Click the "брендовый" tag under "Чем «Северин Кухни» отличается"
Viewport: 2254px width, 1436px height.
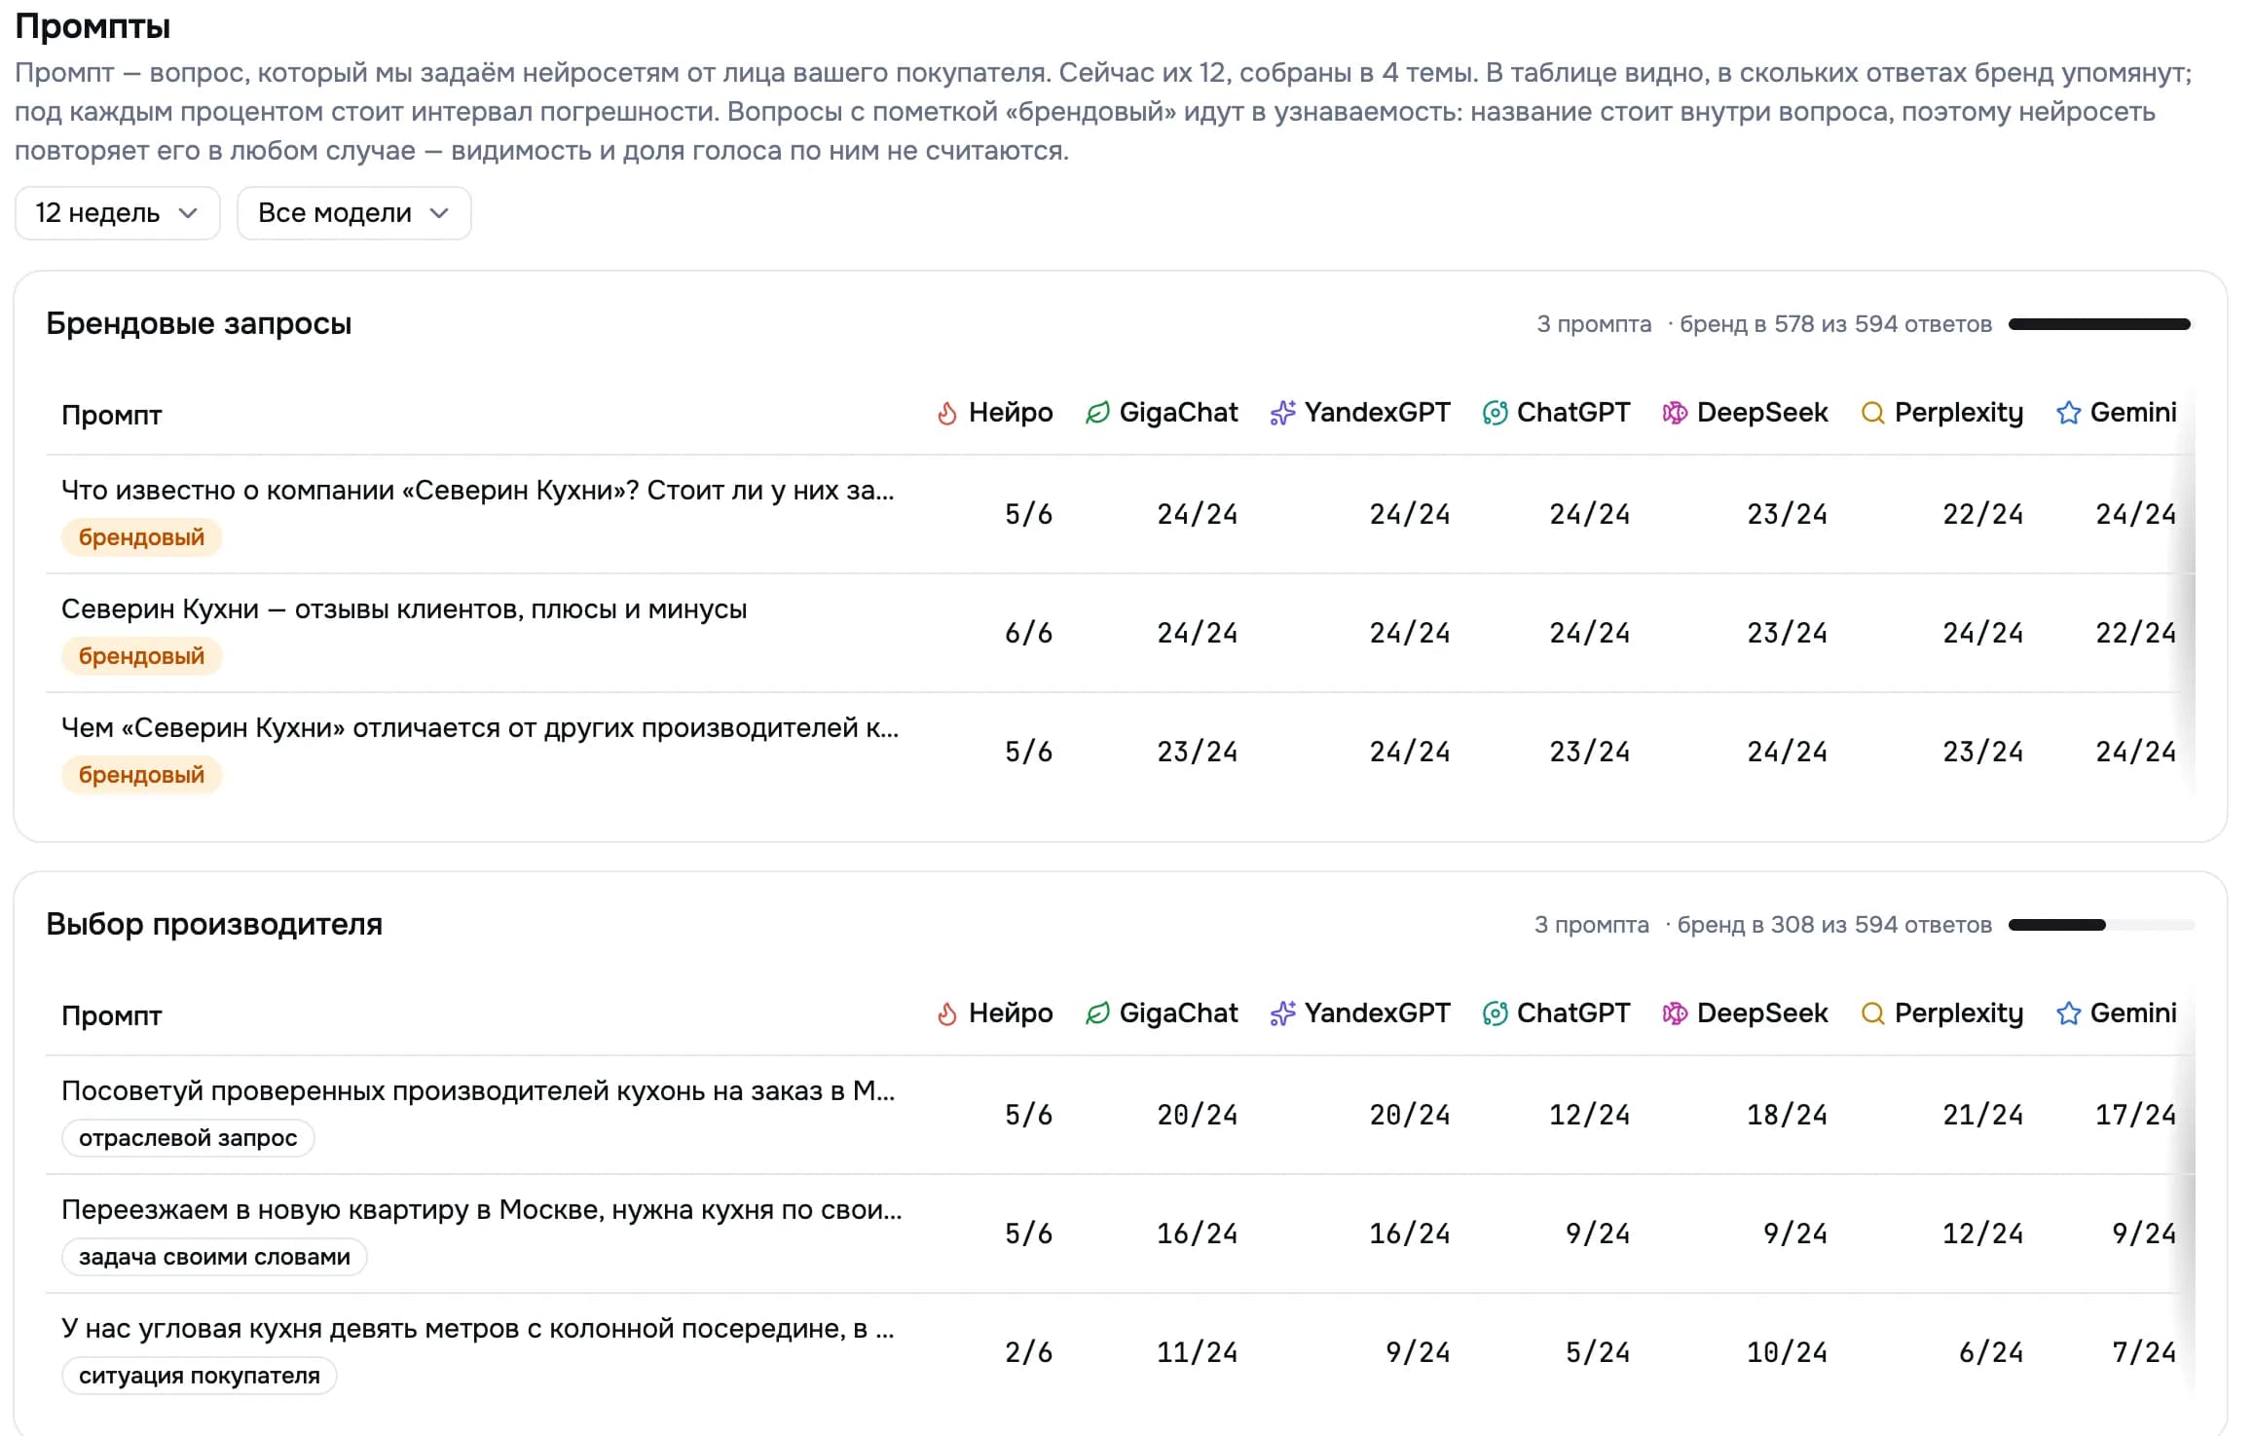pos(142,775)
